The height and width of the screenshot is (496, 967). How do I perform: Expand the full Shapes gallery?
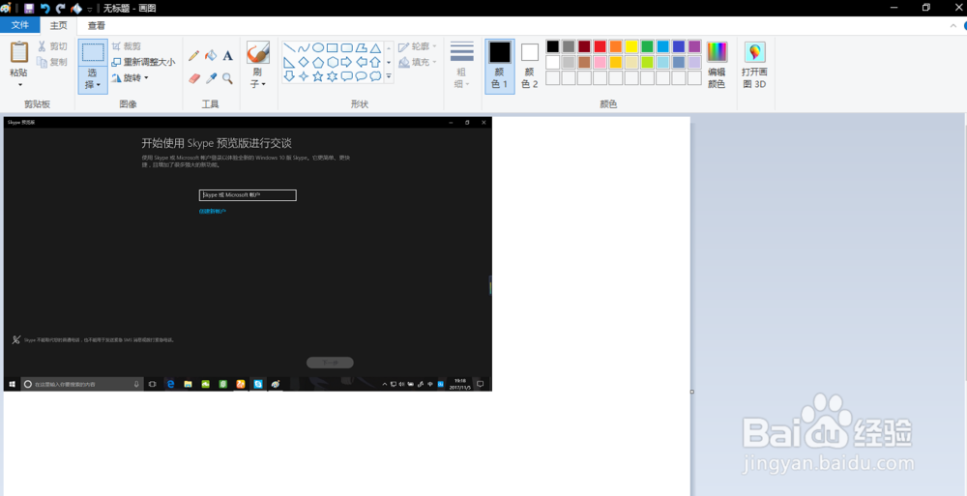[389, 76]
